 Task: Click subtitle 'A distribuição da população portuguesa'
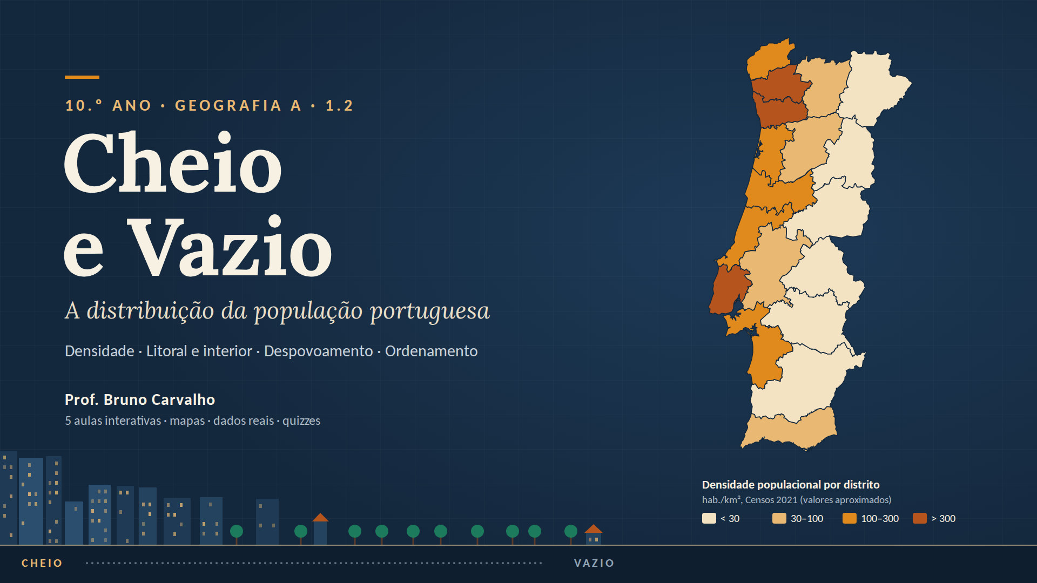(x=277, y=311)
